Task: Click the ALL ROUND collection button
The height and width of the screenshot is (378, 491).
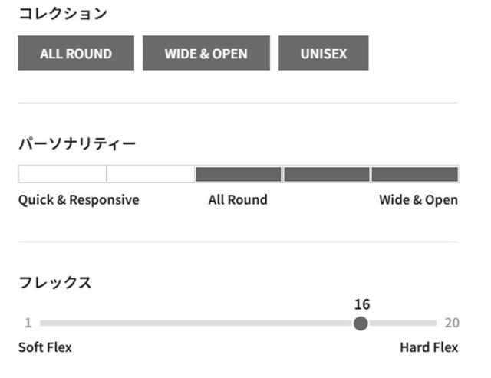Action: tap(76, 54)
